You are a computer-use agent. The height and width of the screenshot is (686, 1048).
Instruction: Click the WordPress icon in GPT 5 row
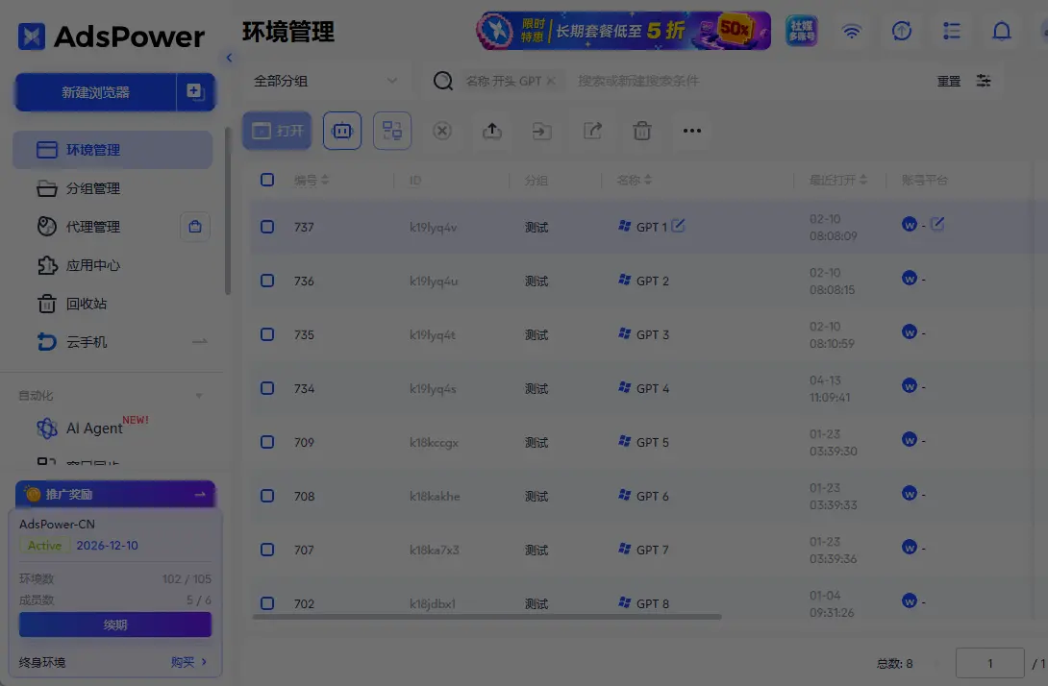[909, 439]
